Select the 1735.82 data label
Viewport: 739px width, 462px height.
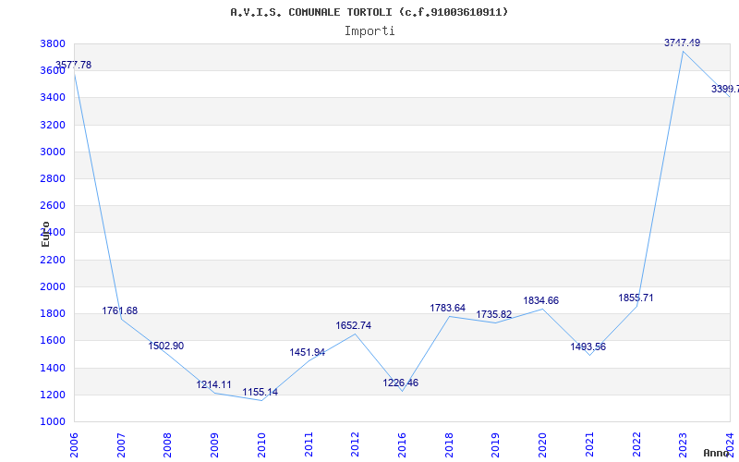click(494, 314)
